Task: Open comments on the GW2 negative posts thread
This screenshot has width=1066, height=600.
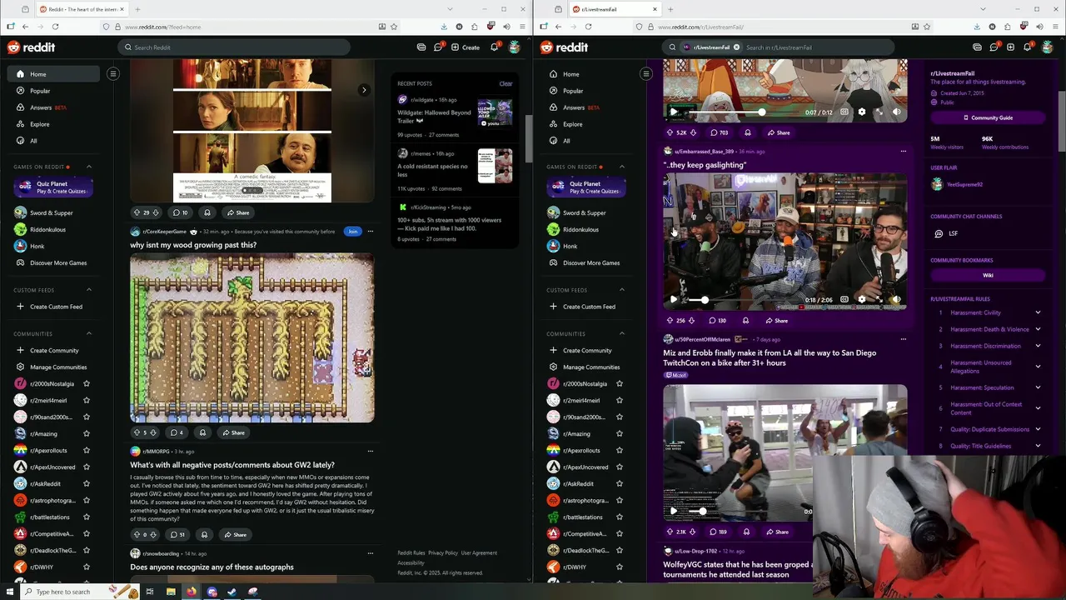Action: pyautogui.click(x=177, y=534)
